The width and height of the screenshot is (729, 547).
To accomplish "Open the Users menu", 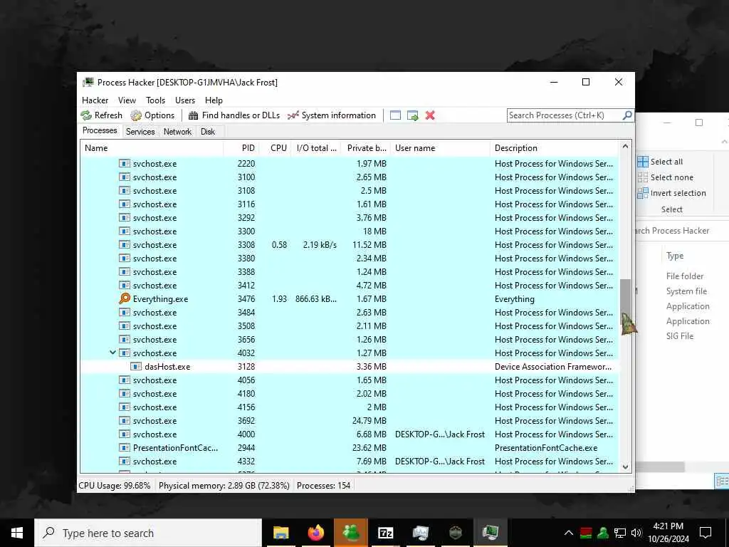I will pos(185,100).
